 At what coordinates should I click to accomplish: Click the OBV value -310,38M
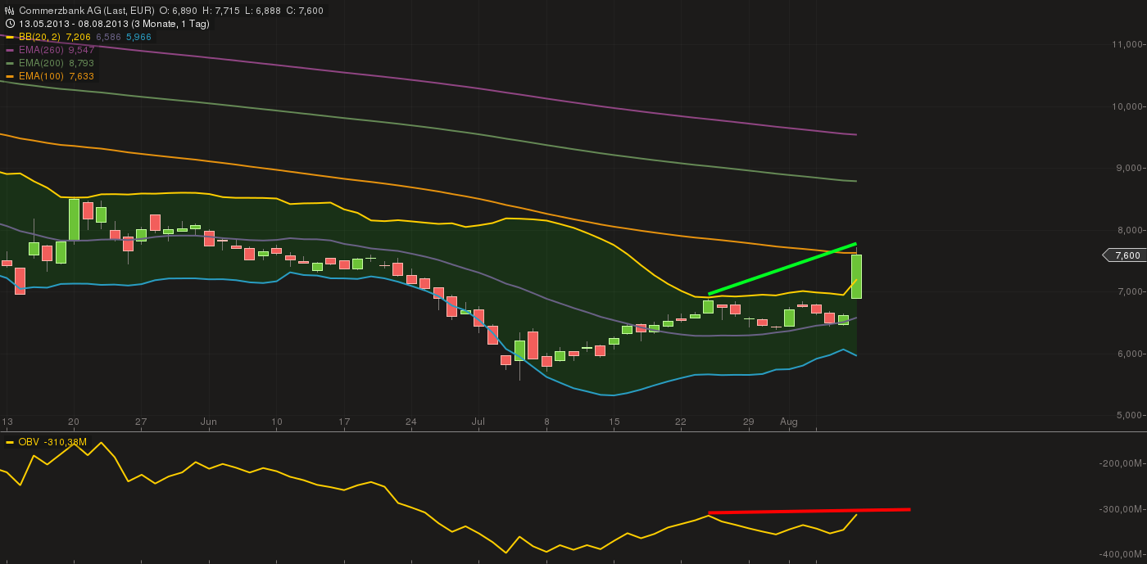pos(64,442)
